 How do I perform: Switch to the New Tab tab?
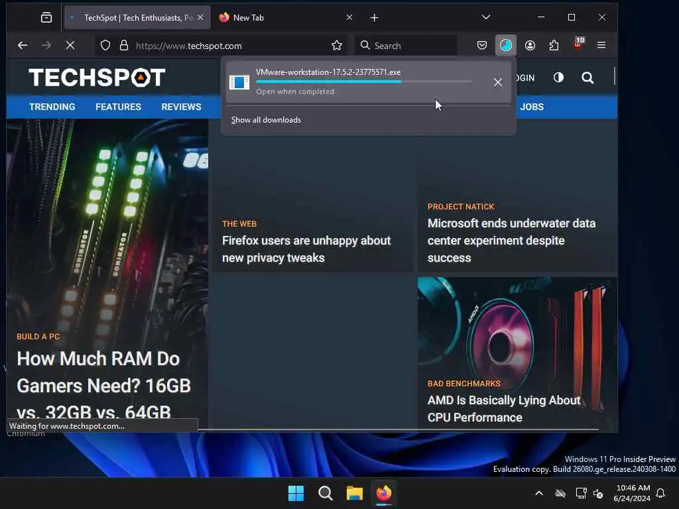(286, 17)
